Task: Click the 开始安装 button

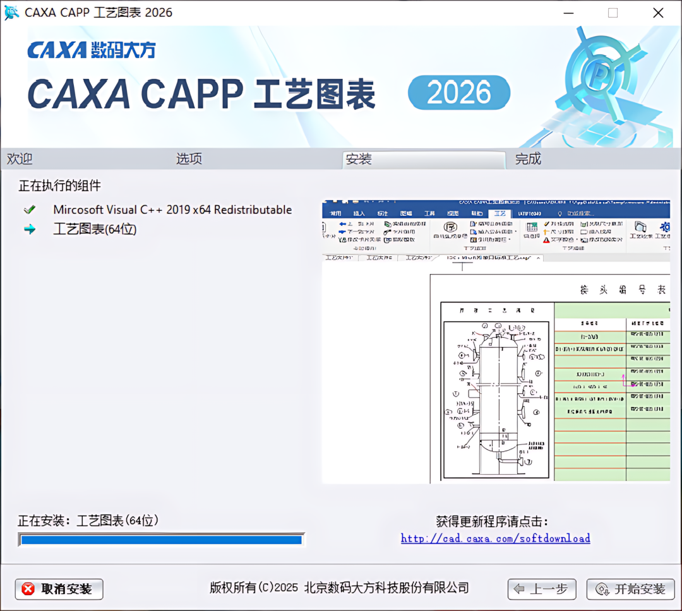Action: (631, 590)
